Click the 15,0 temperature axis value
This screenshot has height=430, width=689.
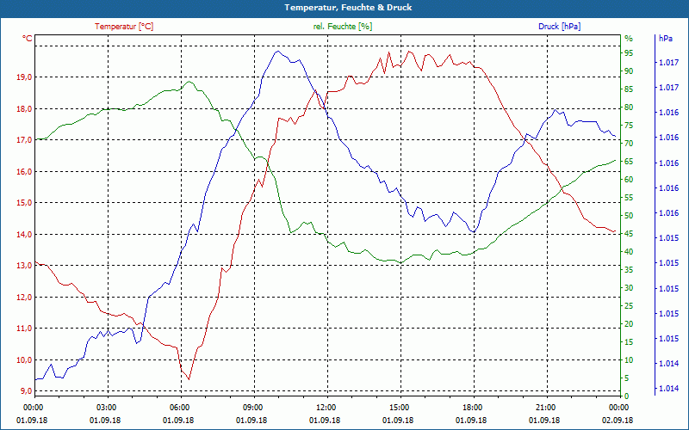click(x=25, y=203)
